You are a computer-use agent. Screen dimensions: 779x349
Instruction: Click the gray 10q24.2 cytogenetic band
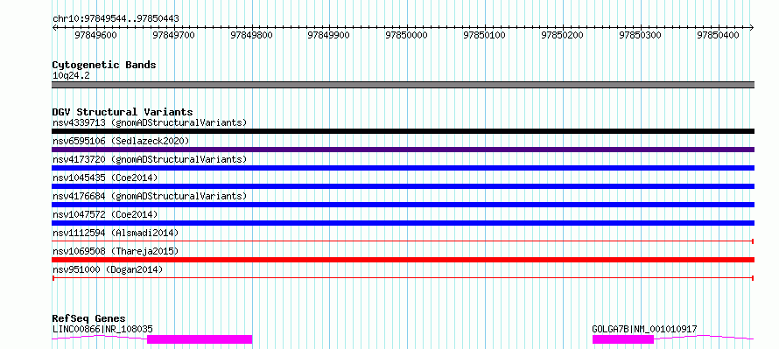click(403, 85)
